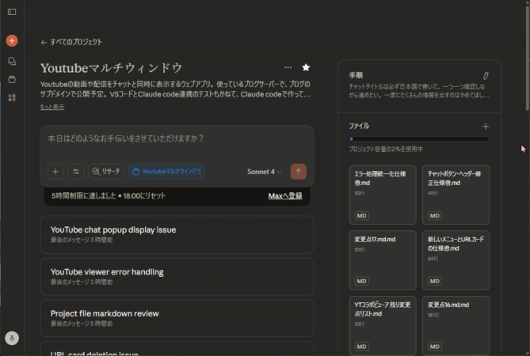Open the chats list icon
Image resolution: width=530 pixels, height=356 pixels.
[12, 61]
